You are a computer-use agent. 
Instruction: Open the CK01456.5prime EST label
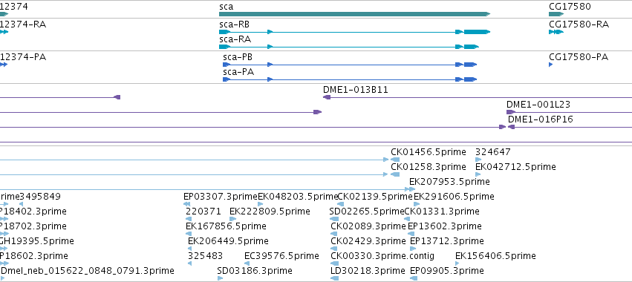pyautogui.click(x=428, y=152)
